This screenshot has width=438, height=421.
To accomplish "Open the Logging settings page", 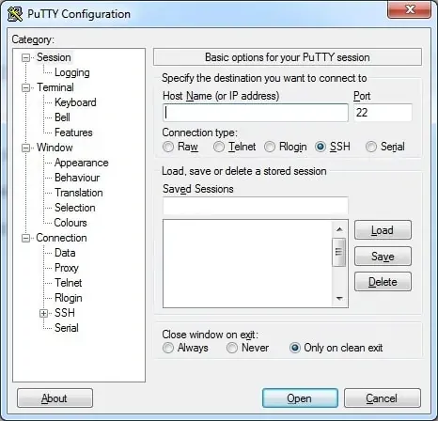I will pyautogui.click(x=72, y=72).
